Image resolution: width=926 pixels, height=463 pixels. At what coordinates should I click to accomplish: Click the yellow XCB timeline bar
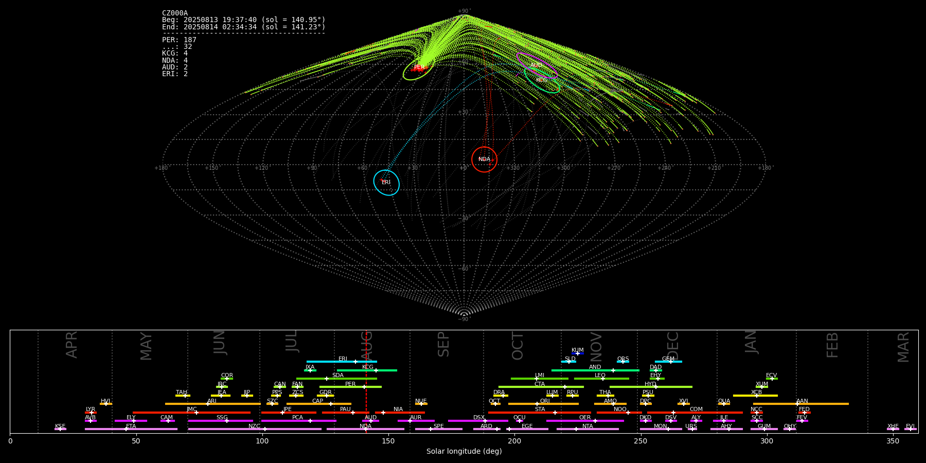pos(755,395)
